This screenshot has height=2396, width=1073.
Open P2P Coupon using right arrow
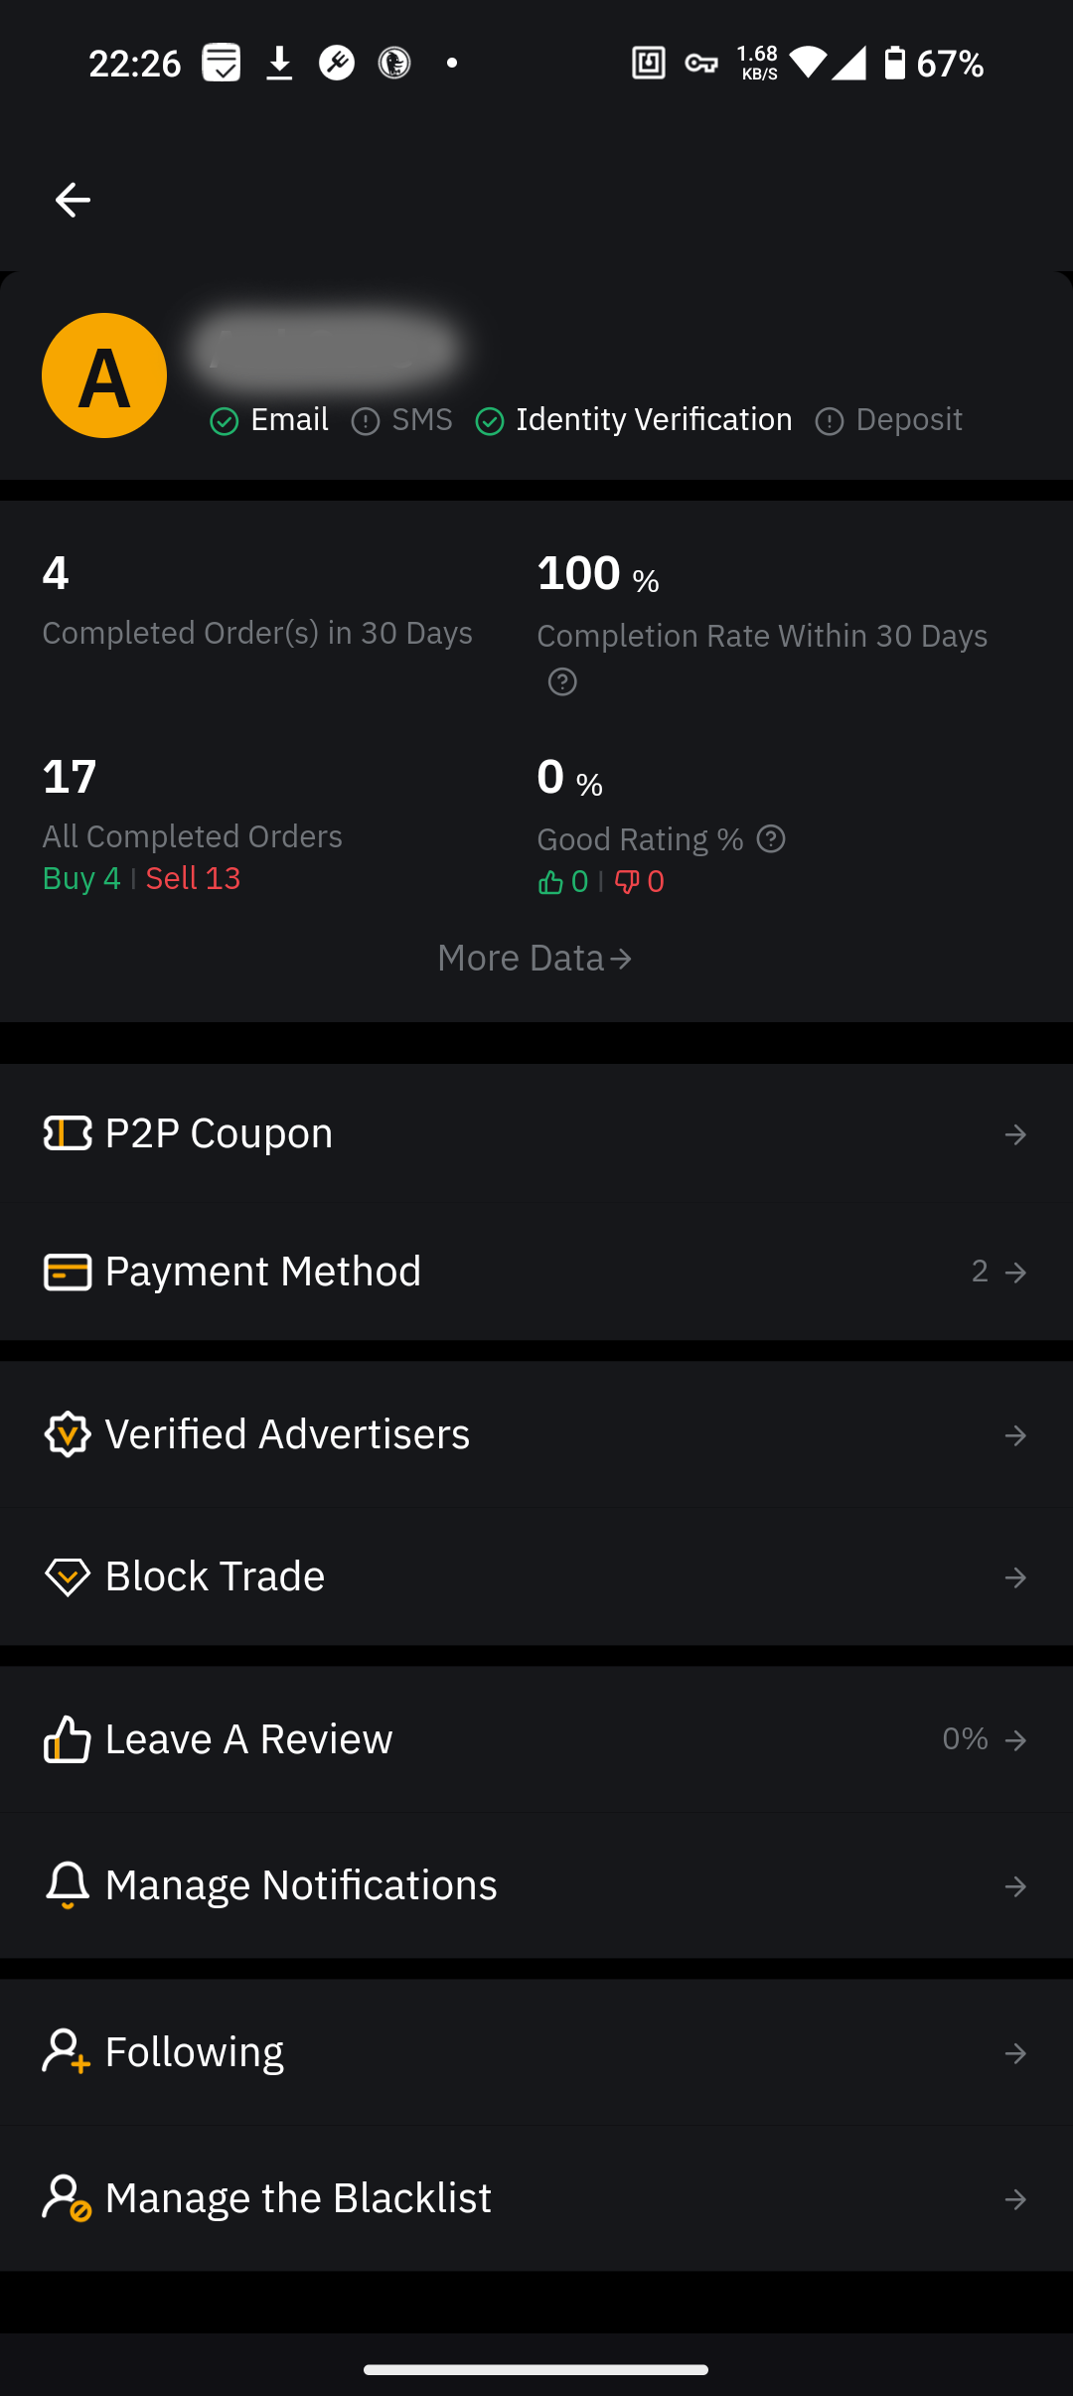[x=1015, y=1134]
